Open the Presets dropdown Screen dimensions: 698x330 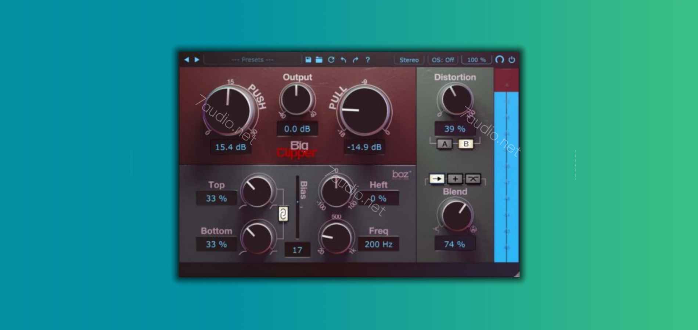pyautogui.click(x=253, y=59)
